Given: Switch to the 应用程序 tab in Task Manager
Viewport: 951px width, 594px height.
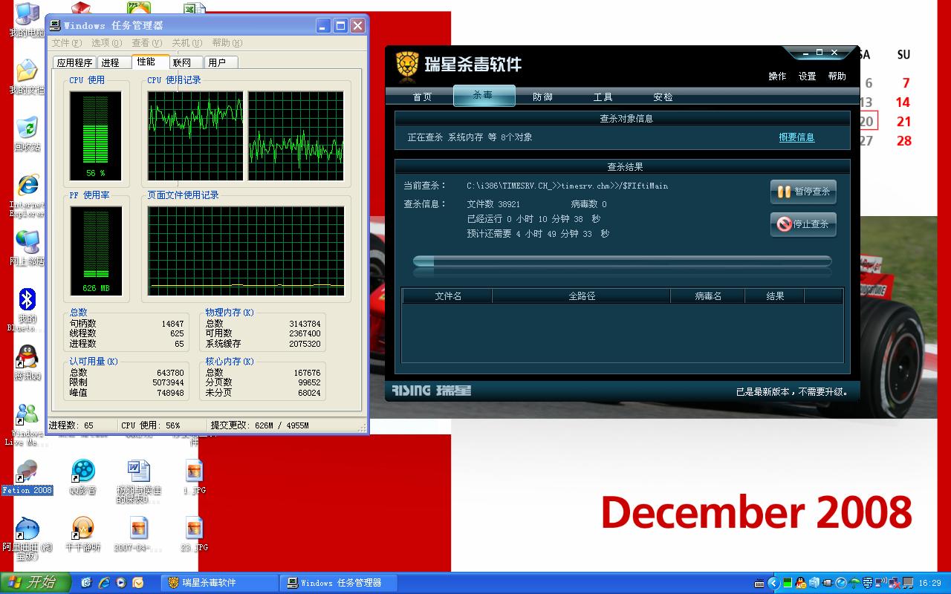Looking at the screenshot, I should tap(75, 63).
